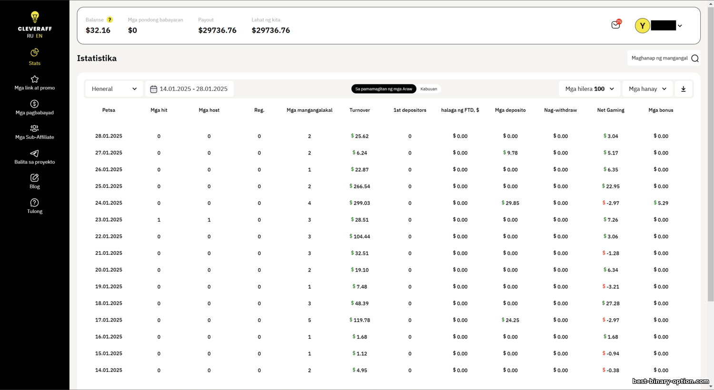Click the Balanse yellow help icon

coord(109,19)
